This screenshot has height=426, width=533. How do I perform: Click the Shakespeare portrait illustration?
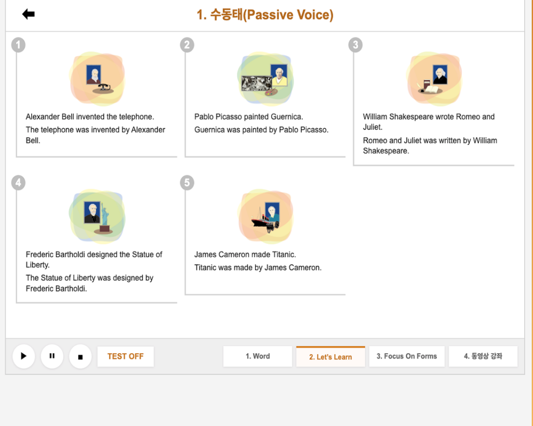pos(434,79)
